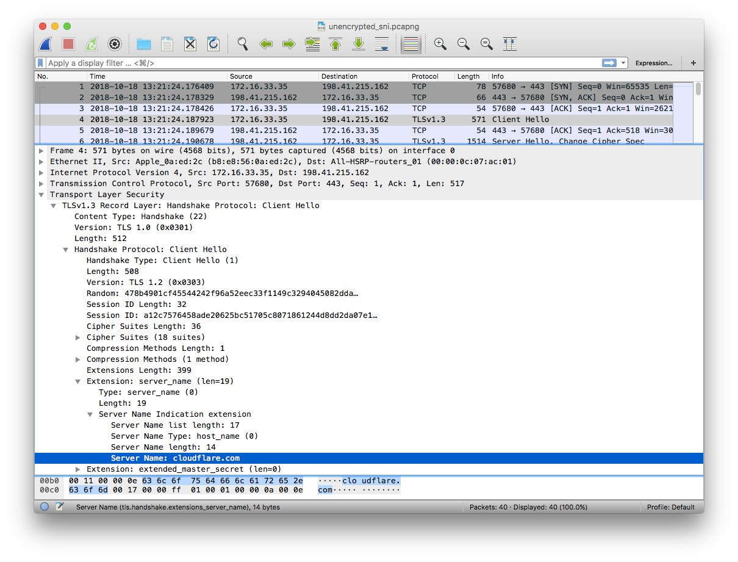Collapse Extension: server_name node
The image size is (738, 562).
tap(77, 381)
